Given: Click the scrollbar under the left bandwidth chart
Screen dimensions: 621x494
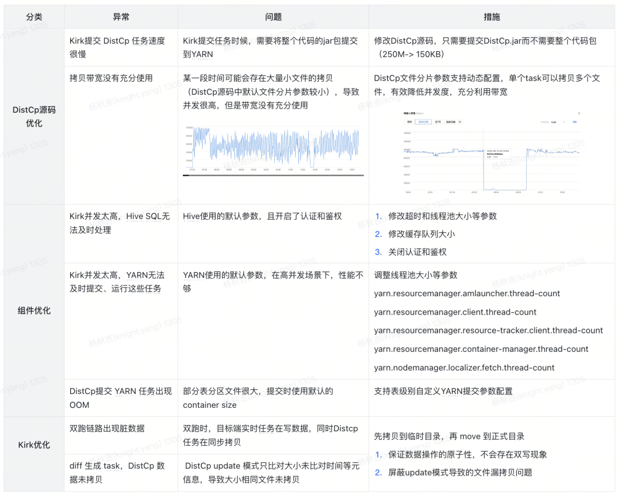Looking at the screenshot, I should (x=273, y=175).
